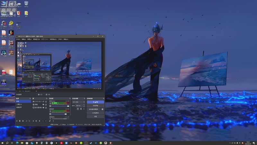The width and height of the screenshot is (257, 145).
Task: Mute 麦克风/Aux with speaker icon
Action: (x=50, y=106)
